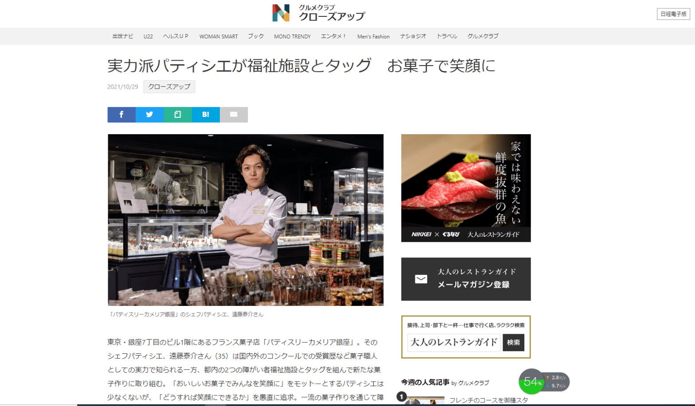Go to MONO TRENDY section
Viewport: 695px width, 406px height.
[292, 36]
